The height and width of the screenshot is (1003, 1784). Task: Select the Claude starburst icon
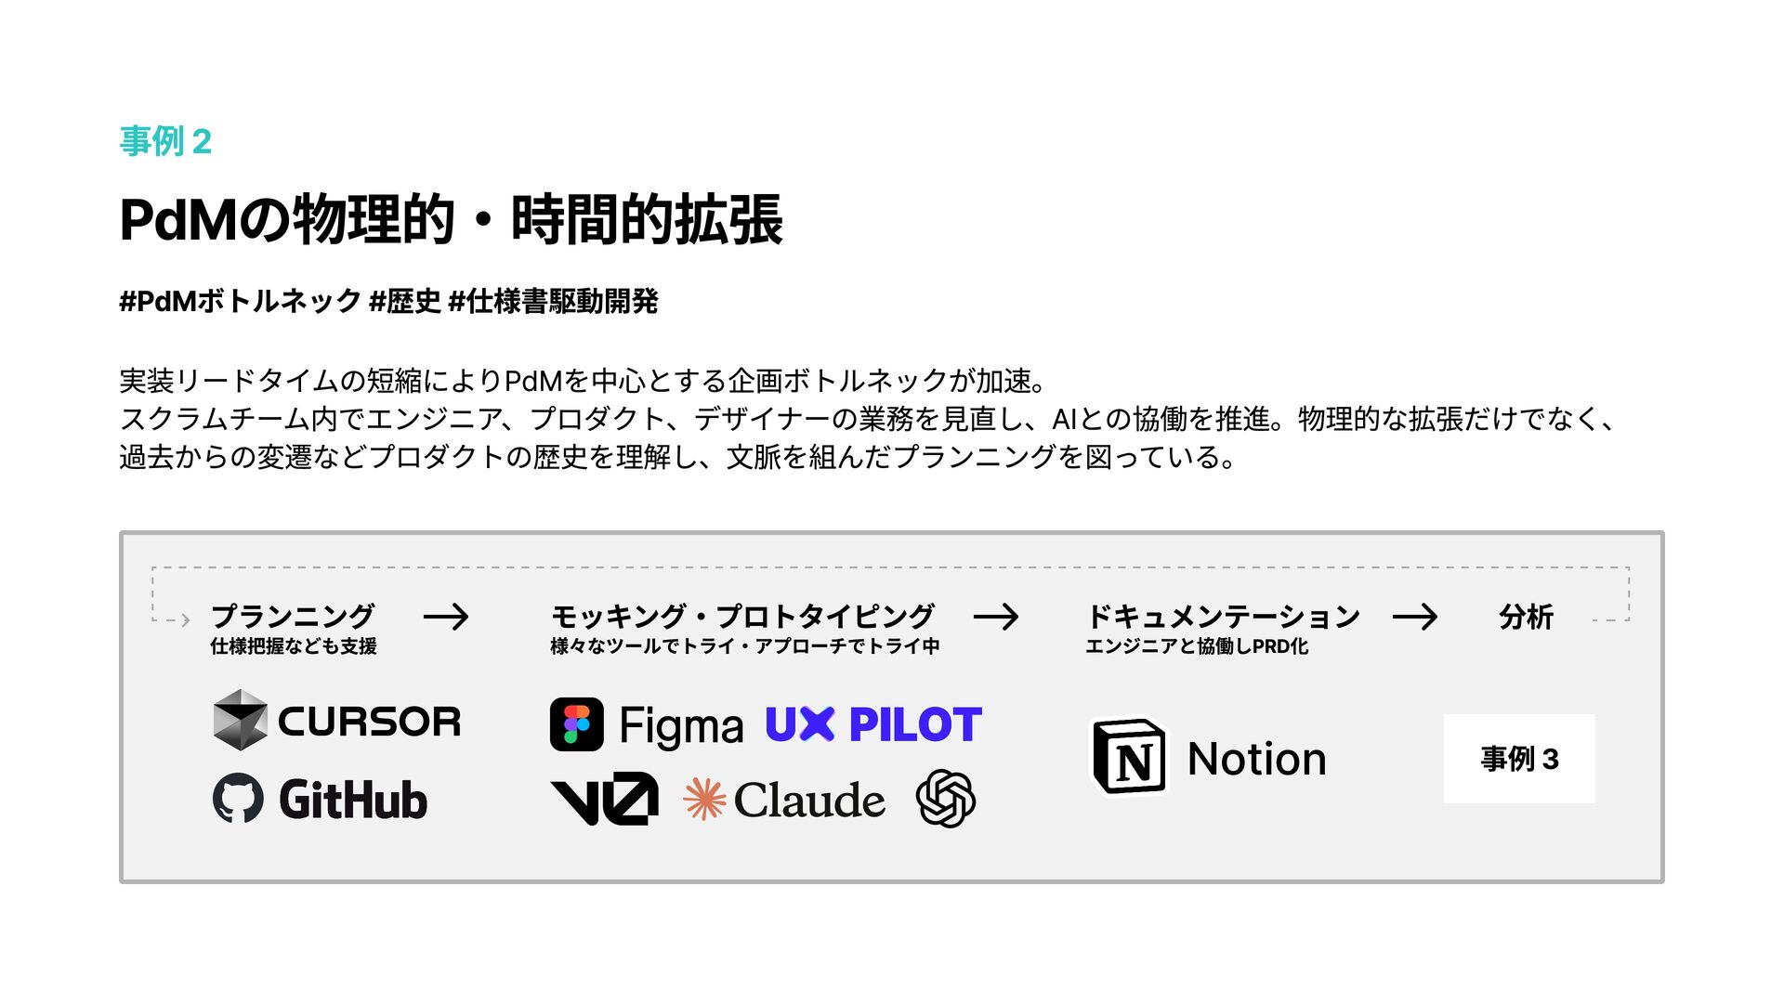coord(704,799)
